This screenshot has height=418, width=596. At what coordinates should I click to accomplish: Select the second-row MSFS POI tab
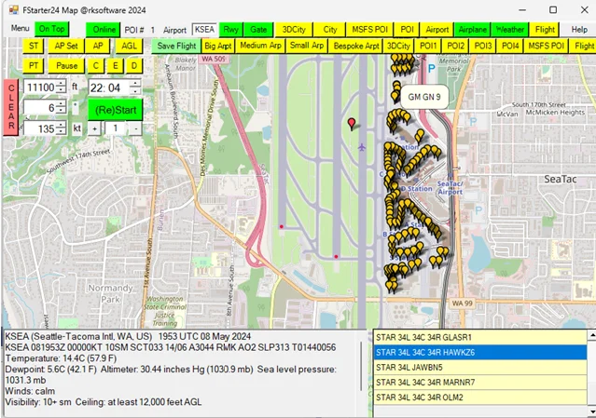coord(546,46)
